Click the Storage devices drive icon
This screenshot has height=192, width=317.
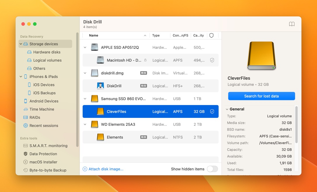point(25,44)
